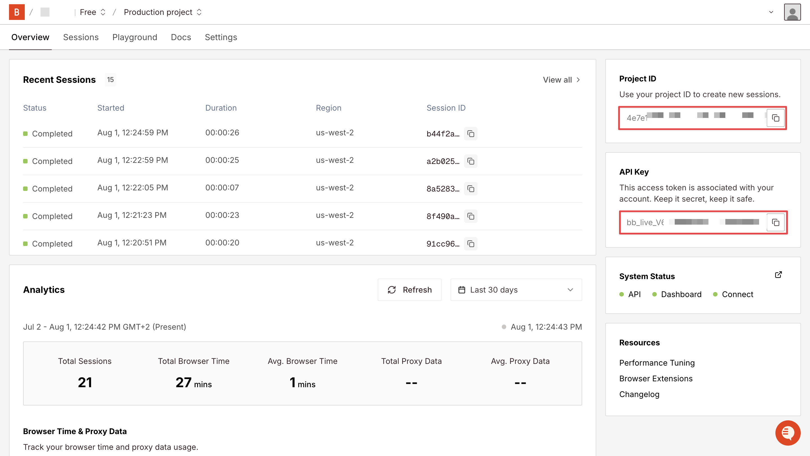810x456 pixels.
Task: Click the Total Browser Time 27 mins
Action: coord(194,382)
